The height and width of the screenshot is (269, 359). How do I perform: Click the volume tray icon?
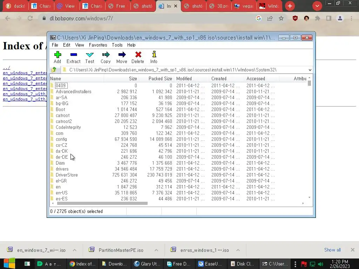click(x=321, y=264)
